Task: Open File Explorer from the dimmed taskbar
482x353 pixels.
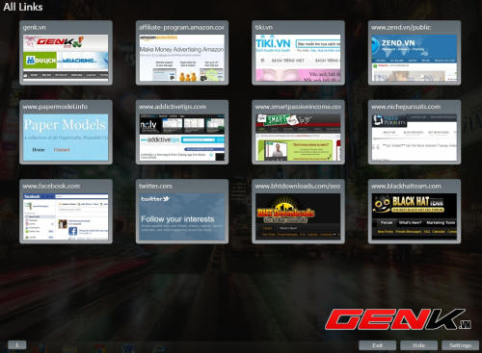Action: pos(69,349)
